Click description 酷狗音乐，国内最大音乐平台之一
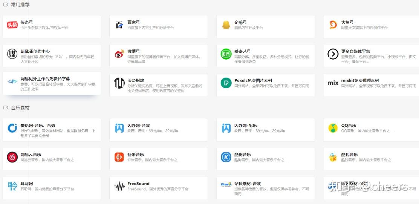The height and width of the screenshot is (204, 419). 261,160
